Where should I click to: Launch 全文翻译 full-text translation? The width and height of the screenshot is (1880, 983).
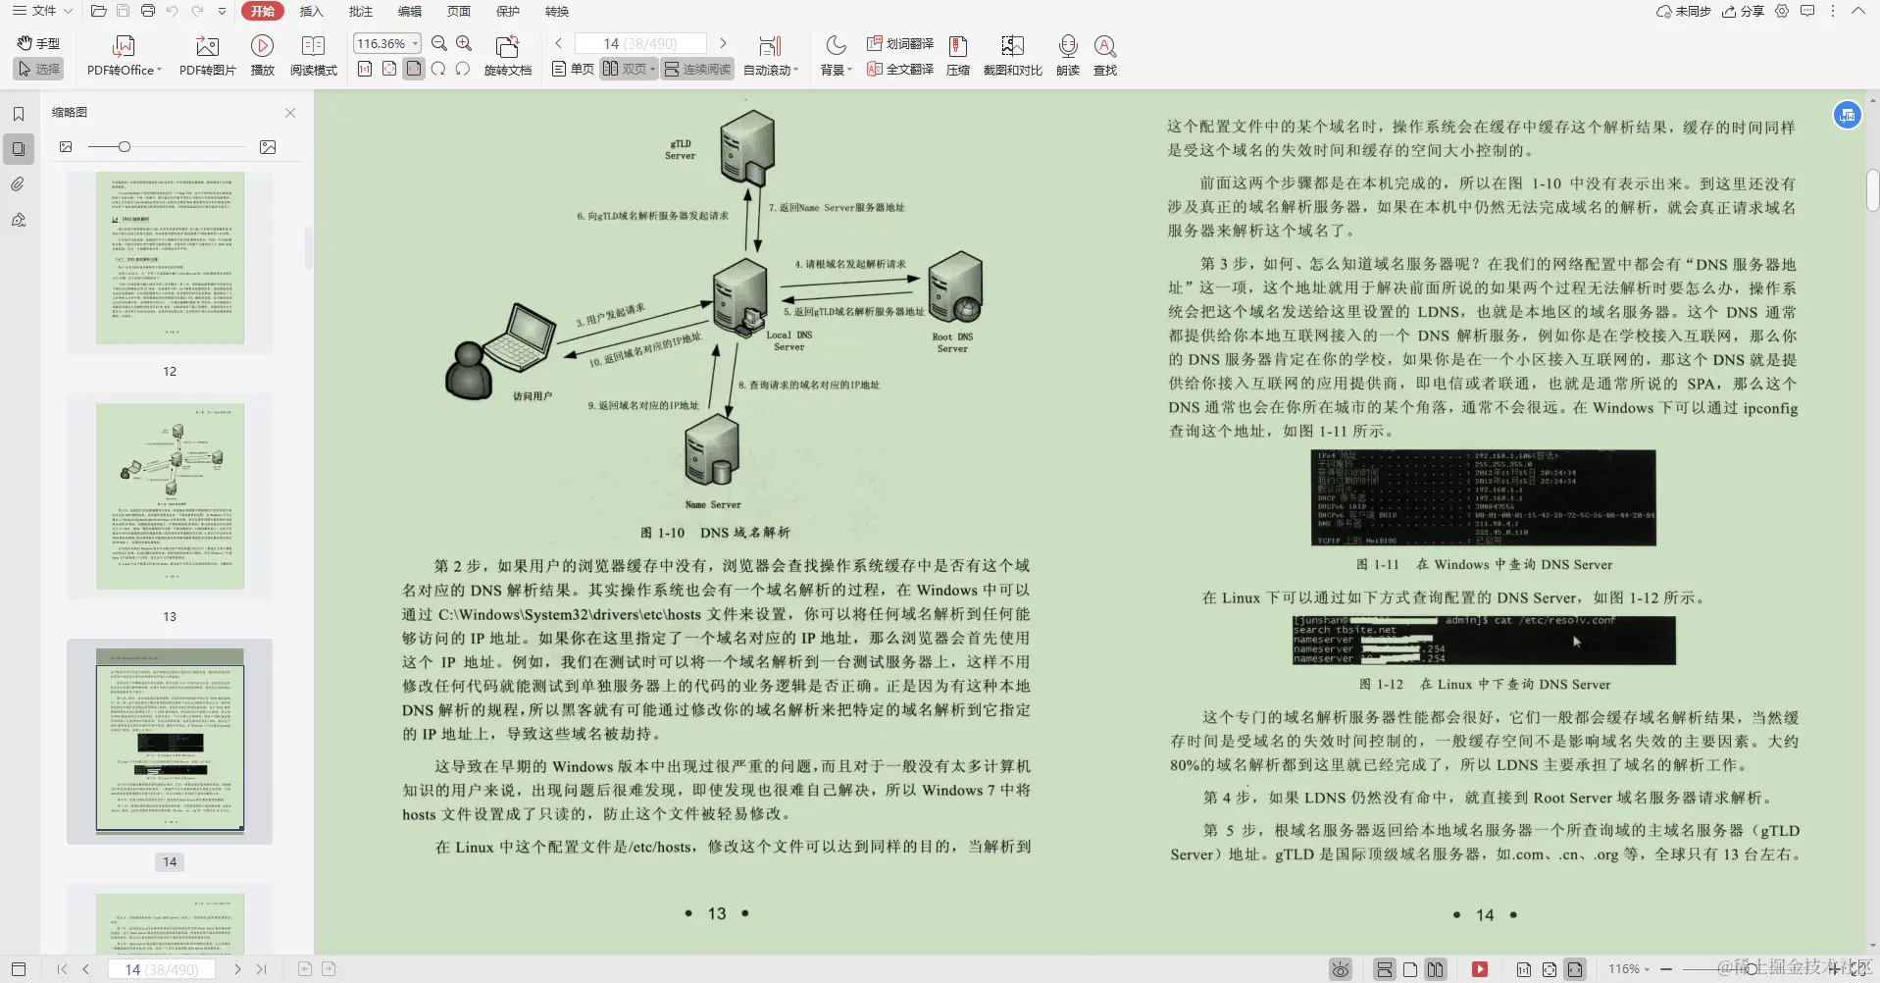coord(897,70)
